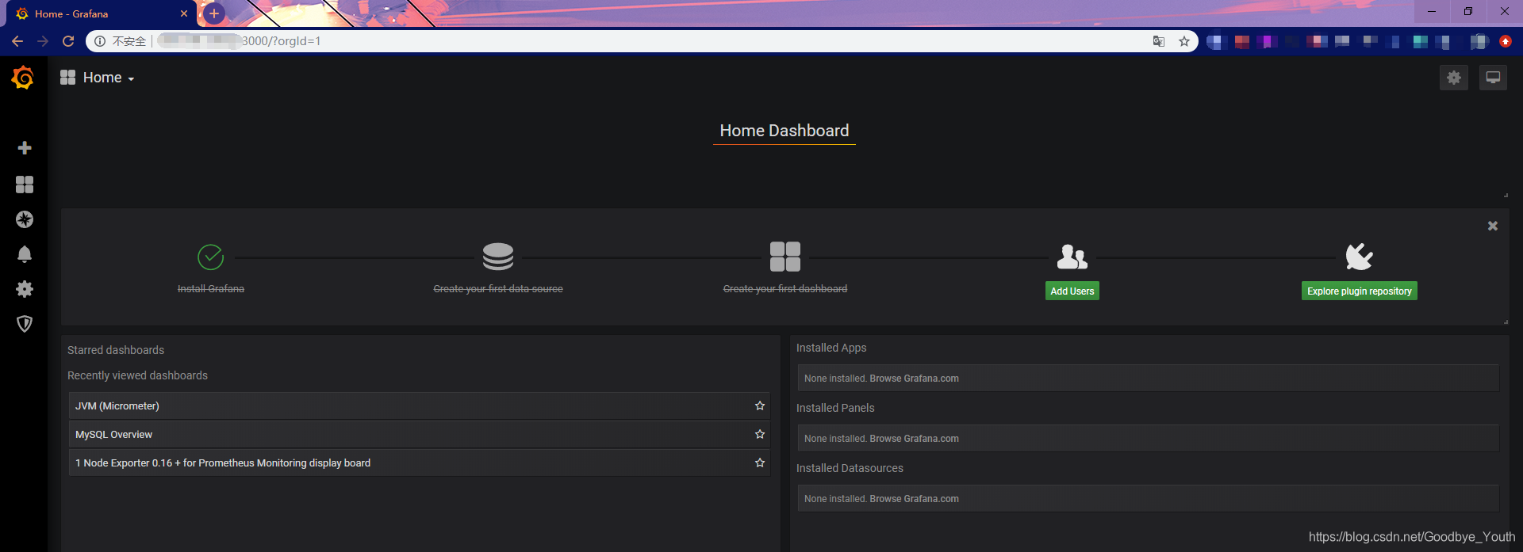1523x552 pixels.
Task: Cycle view mode with monitor icon
Action: (1493, 78)
